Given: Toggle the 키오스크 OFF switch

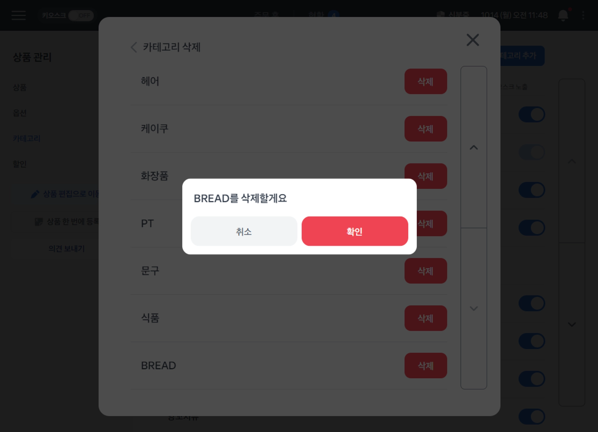Looking at the screenshot, I should click(x=81, y=15).
